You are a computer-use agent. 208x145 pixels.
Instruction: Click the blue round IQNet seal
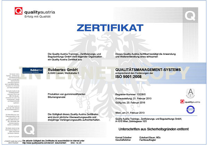tap(190, 109)
